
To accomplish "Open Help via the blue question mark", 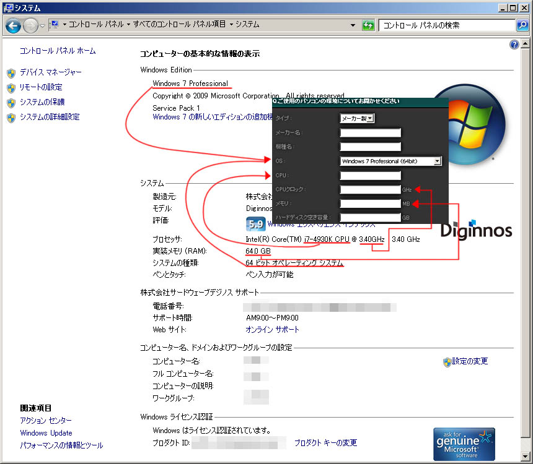I will [x=514, y=45].
